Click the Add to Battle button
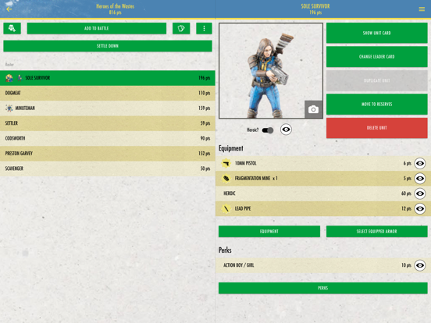The height and width of the screenshot is (323, 431). coord(97,28)
